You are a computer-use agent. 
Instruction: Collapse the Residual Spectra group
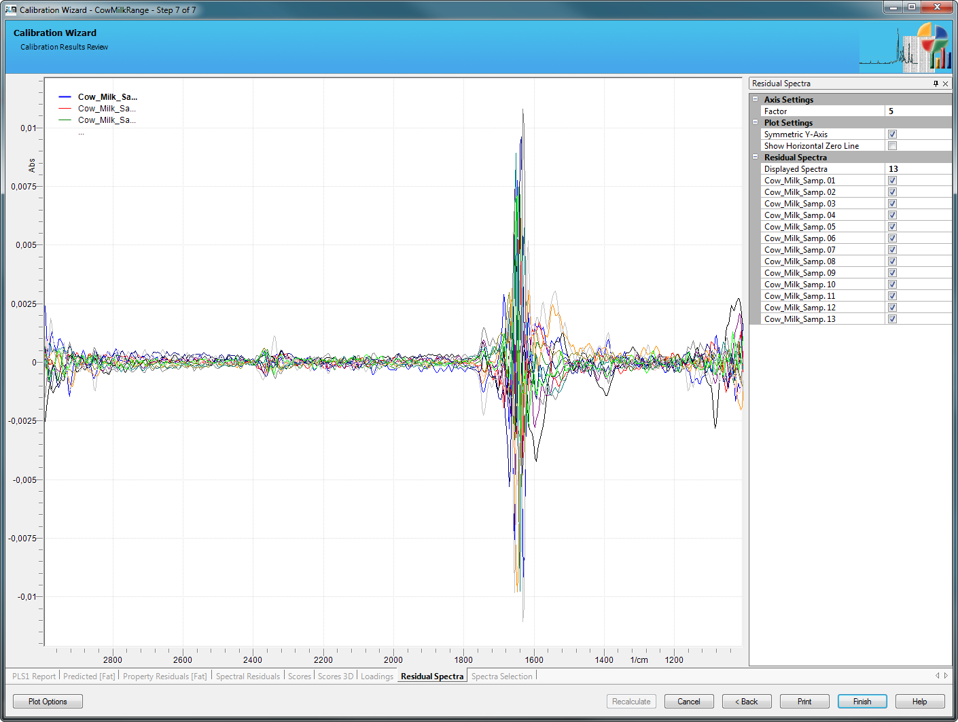pyautogui.click(x=755, y=157)
